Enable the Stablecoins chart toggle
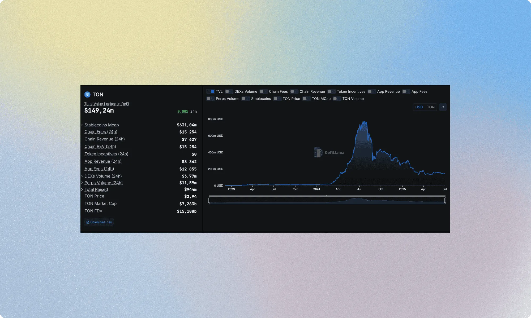Screen dimensions: 531x318 click(246, 99)
